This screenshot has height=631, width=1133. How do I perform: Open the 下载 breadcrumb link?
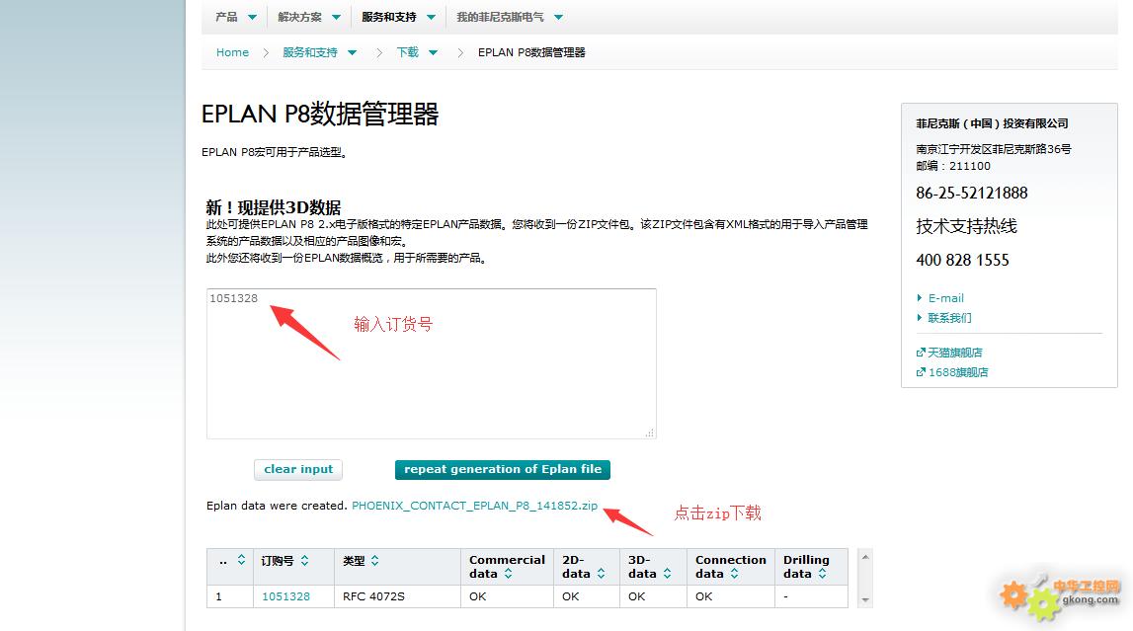pyautogui.click(x=408, y=52)
